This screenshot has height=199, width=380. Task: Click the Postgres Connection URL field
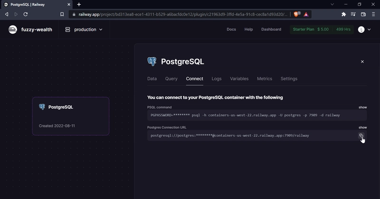click(257, 136)
